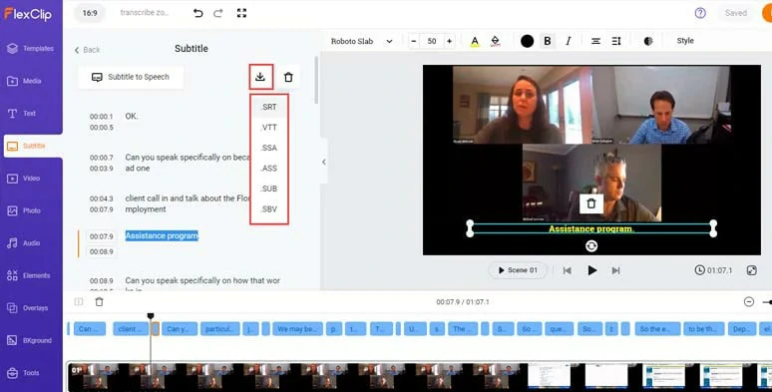The image size is (772, 392).
Task: Open fullscreen preview icon in top bar
Action: [x=241, y=13]
